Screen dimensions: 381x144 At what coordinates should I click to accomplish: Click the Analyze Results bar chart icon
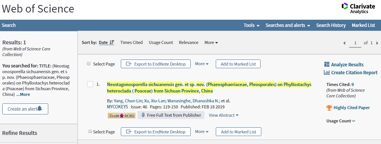327,64
